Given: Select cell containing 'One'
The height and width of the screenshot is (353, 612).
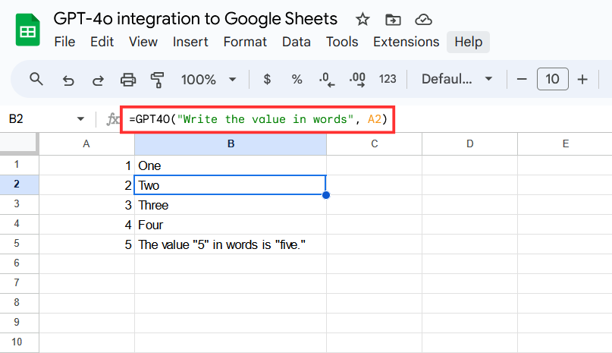Looking at the screenshot, I should pos(231,165).
